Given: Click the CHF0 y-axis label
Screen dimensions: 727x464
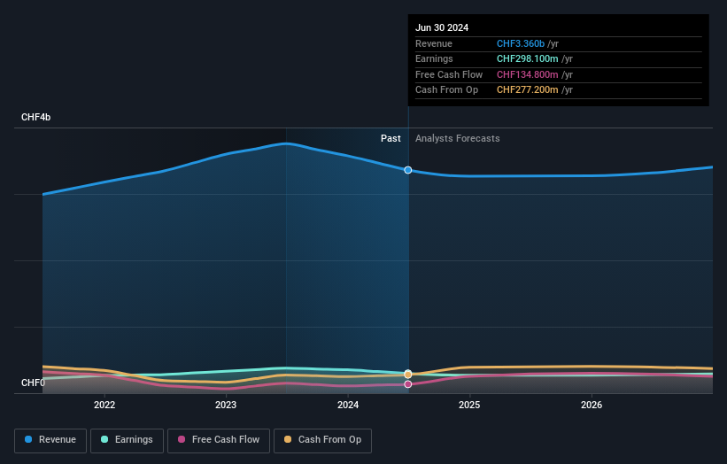Looking at the screenshot, I should (33, 383).
